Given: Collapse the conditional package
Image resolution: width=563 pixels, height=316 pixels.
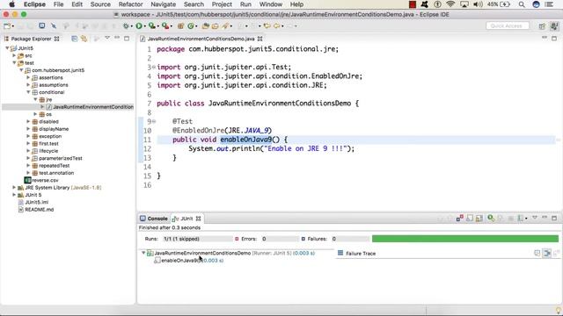Looking at the screenshot, I should pyautogui.click(x=28, y=92).
